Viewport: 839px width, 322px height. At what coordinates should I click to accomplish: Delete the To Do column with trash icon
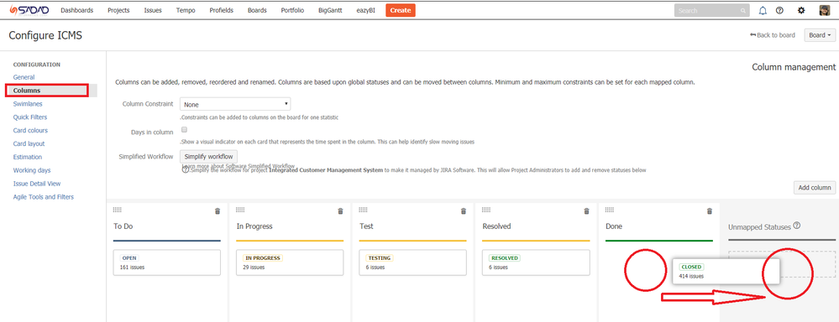point(218,211)
